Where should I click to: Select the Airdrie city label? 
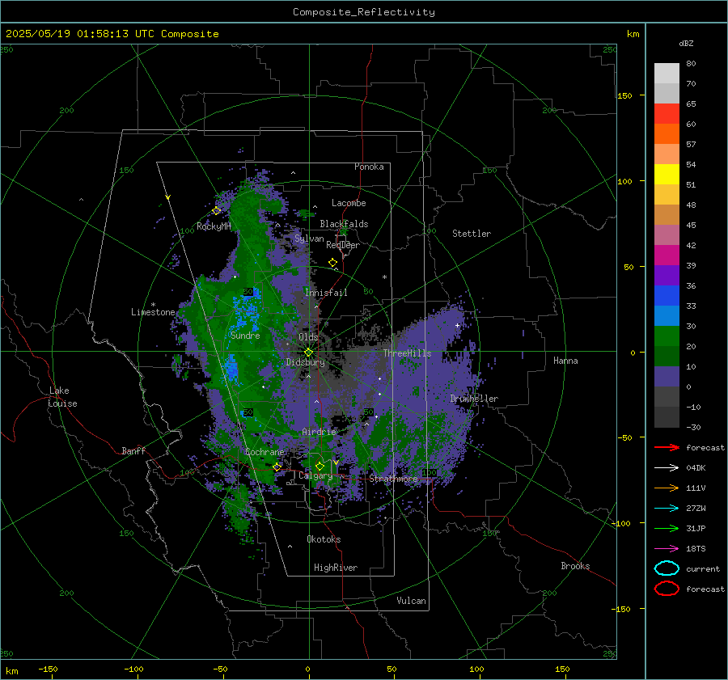click(319, 432)
